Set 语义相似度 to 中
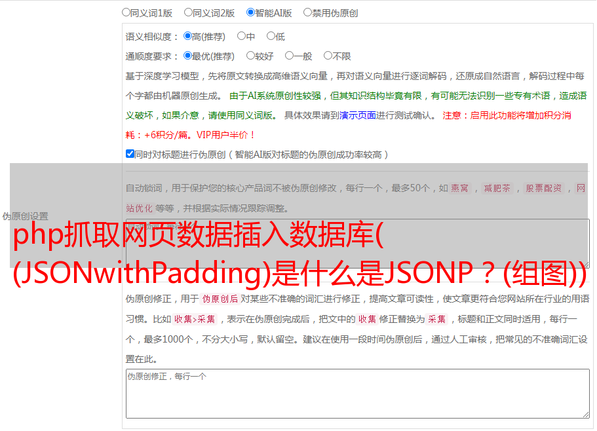 point(241,36)
